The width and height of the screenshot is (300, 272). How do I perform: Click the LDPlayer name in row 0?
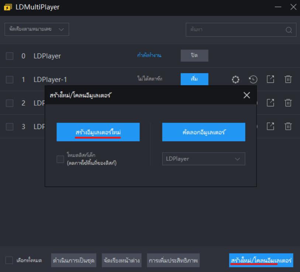pyautogui.click(x=47, y=56)
